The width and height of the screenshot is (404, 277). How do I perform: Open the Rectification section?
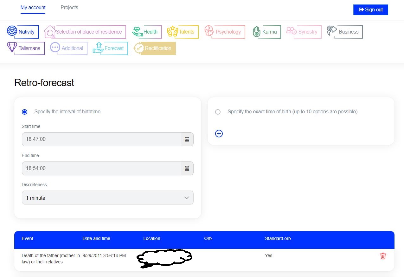pos(158,48)
